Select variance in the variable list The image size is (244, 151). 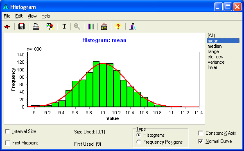pyautogui.click(x=216, y=62)
